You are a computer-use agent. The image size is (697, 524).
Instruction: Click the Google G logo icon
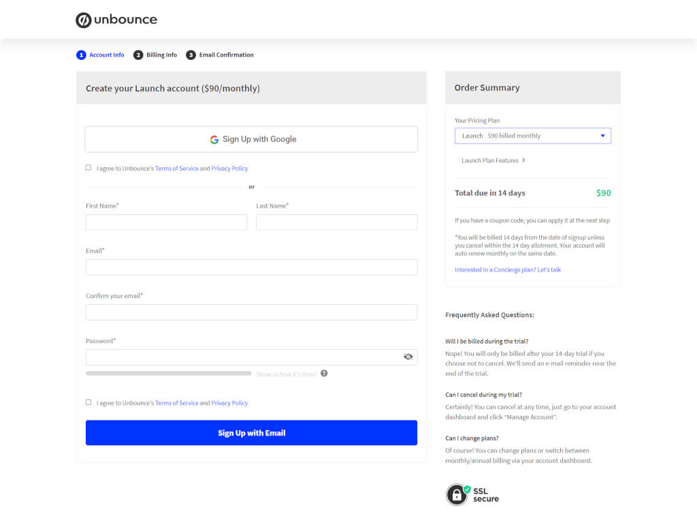(214, 140)
